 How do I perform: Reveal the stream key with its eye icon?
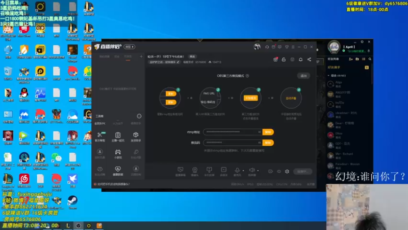point(260,143)
